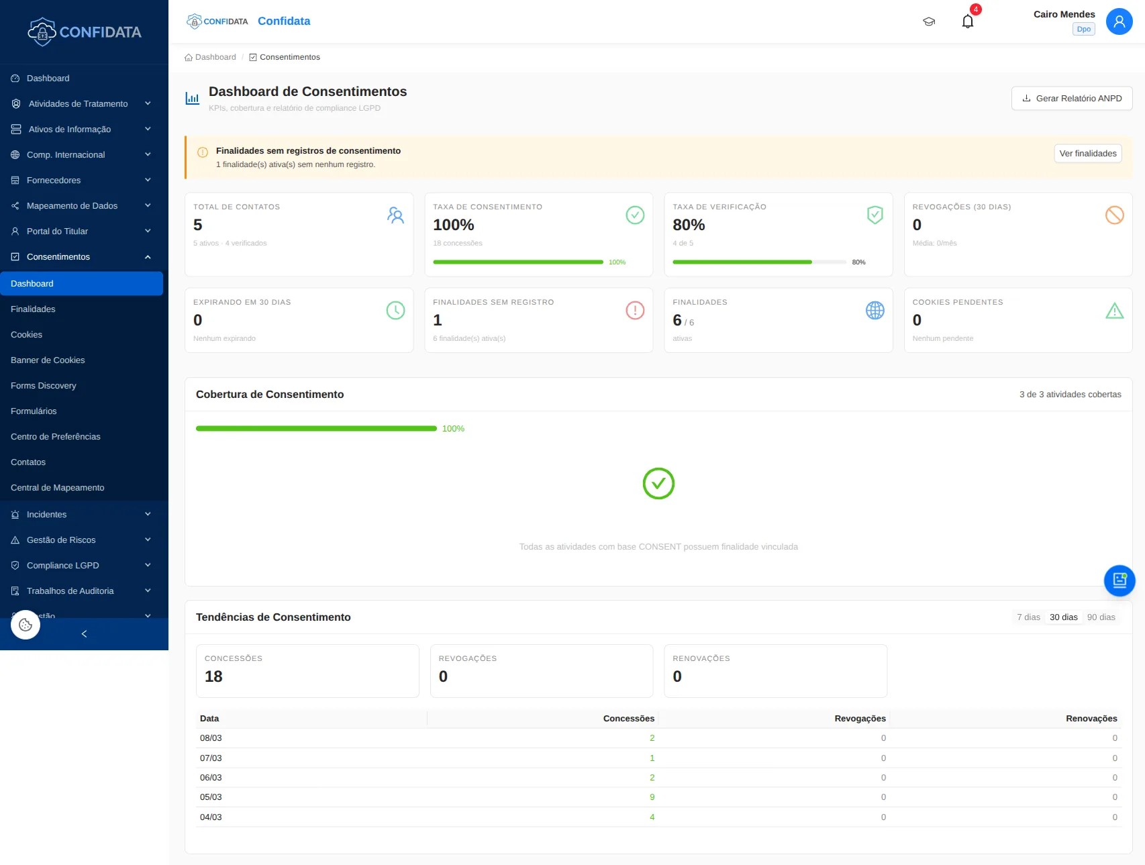
Task: Switch trend period to 90 dias
Action: click(1101, 617)
